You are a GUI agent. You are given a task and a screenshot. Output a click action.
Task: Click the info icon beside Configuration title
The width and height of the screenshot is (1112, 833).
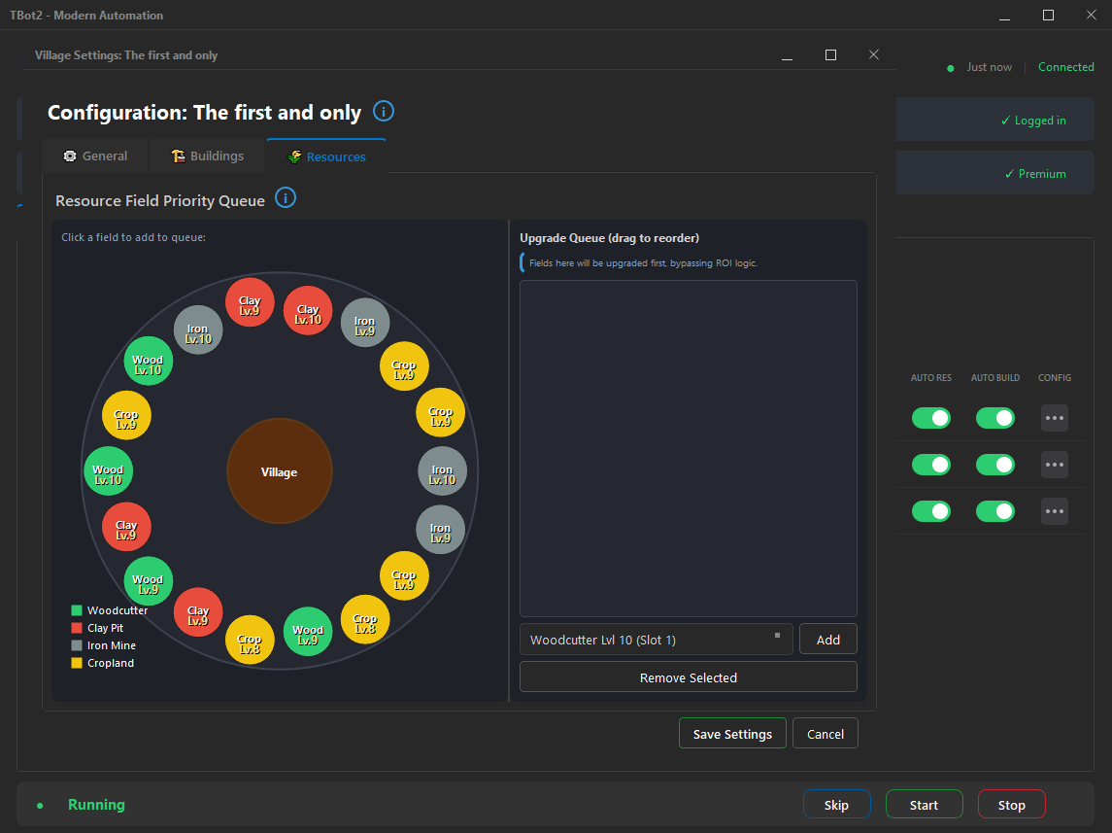384,112
